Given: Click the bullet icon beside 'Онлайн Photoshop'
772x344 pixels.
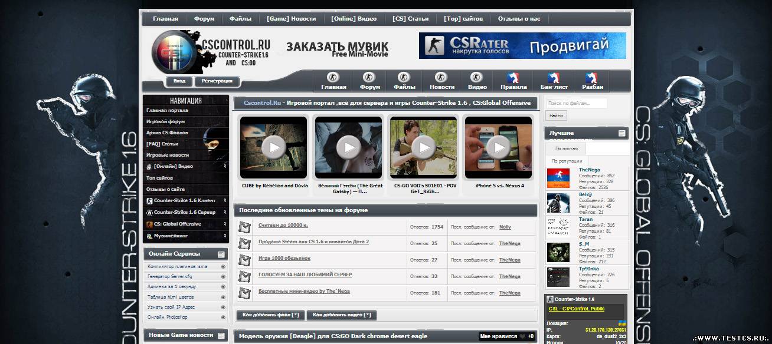Looking at the screenshot, I should point(223,317).
